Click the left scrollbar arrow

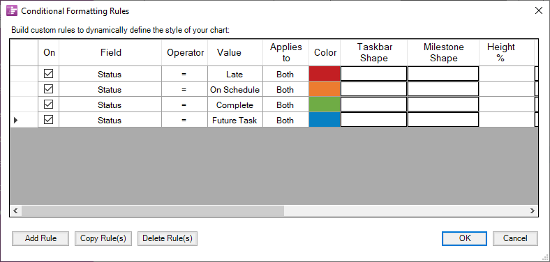pos(15,210)
